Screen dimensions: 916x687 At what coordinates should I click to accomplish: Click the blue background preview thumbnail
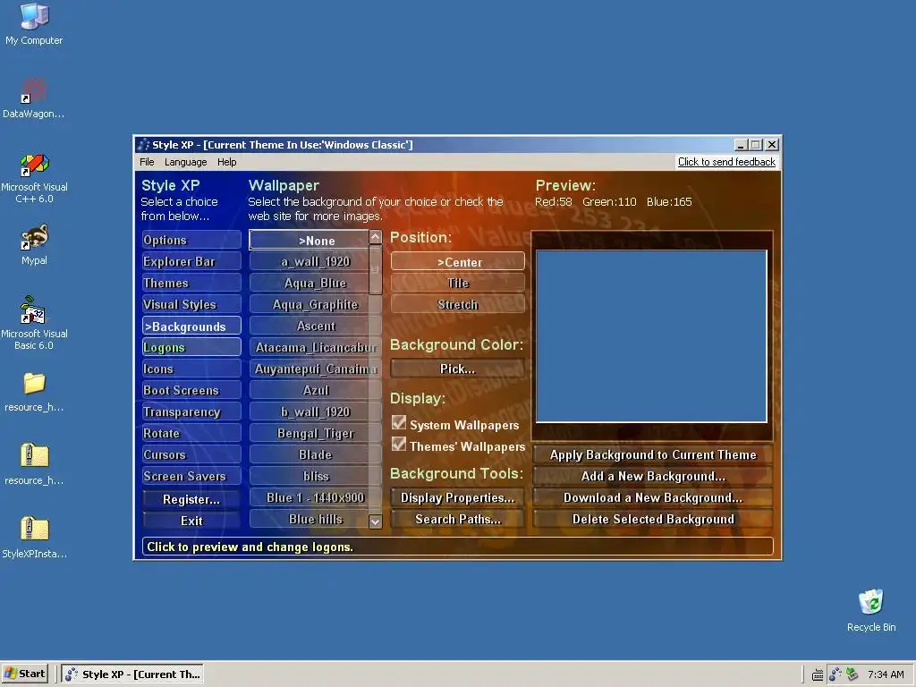(651, 336)
